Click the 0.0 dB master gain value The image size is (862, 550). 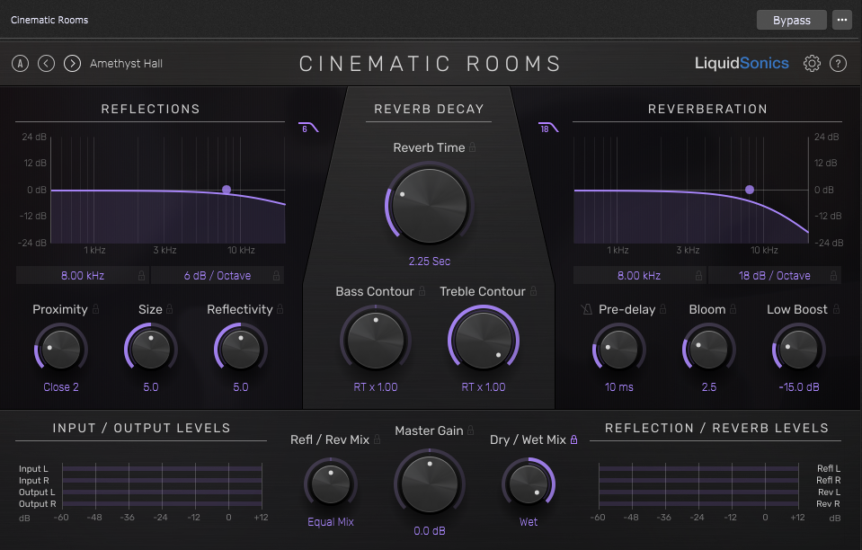pyautogui.click(x=430, y=531)
